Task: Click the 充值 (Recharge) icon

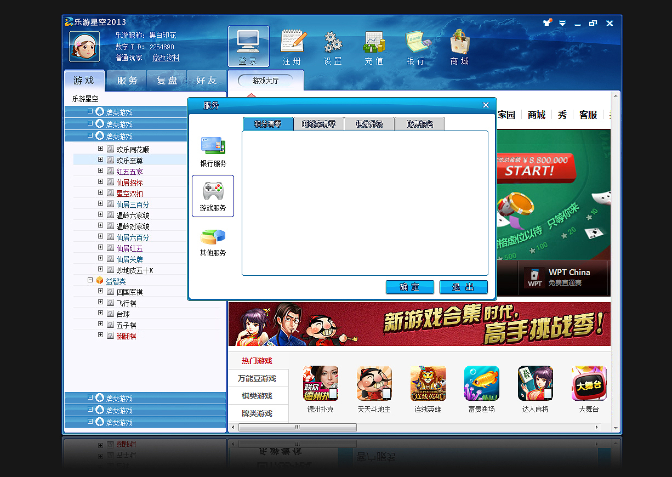Action: coord(373,47)
